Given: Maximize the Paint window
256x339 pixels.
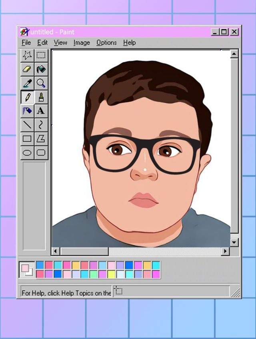Looking at the screenshot, I should click(x=224, y=32).
